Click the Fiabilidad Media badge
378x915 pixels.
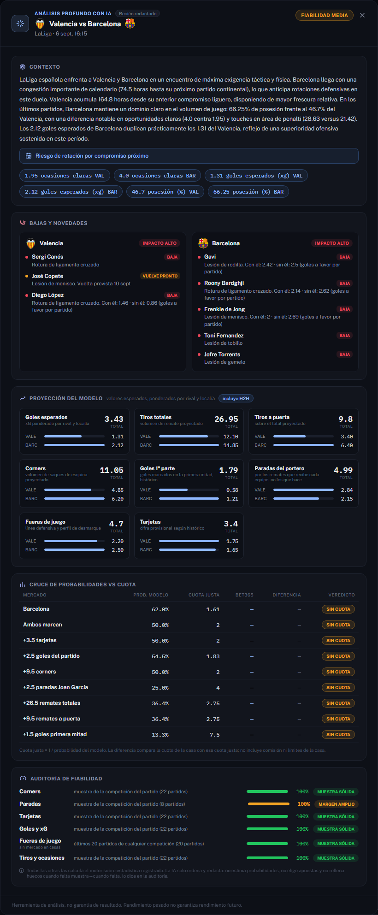(325, 15)
